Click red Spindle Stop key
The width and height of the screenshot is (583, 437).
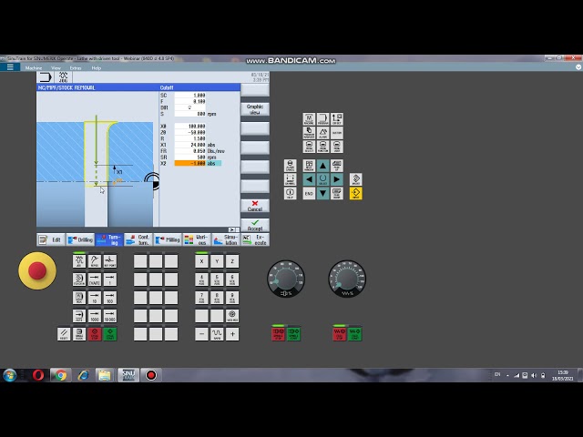tap(278, 334)
